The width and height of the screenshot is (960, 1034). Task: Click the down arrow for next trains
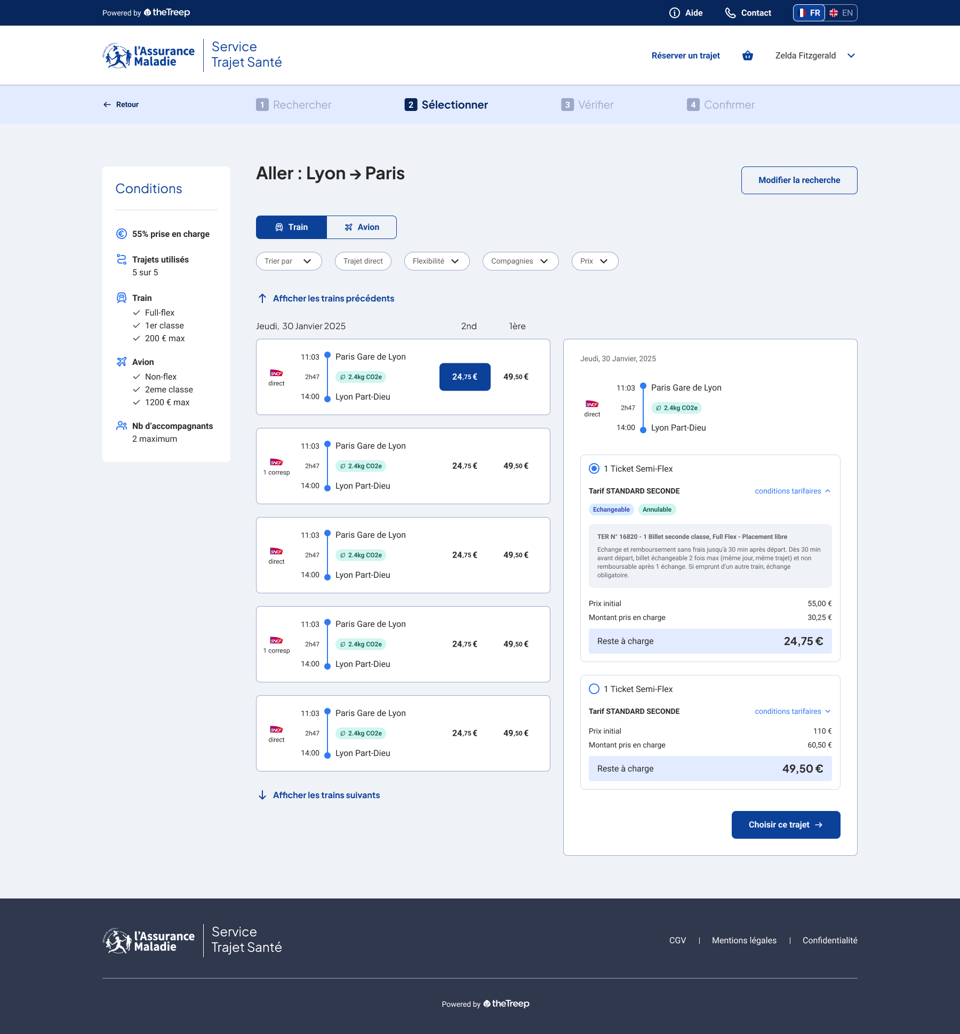tap(262, 795)
